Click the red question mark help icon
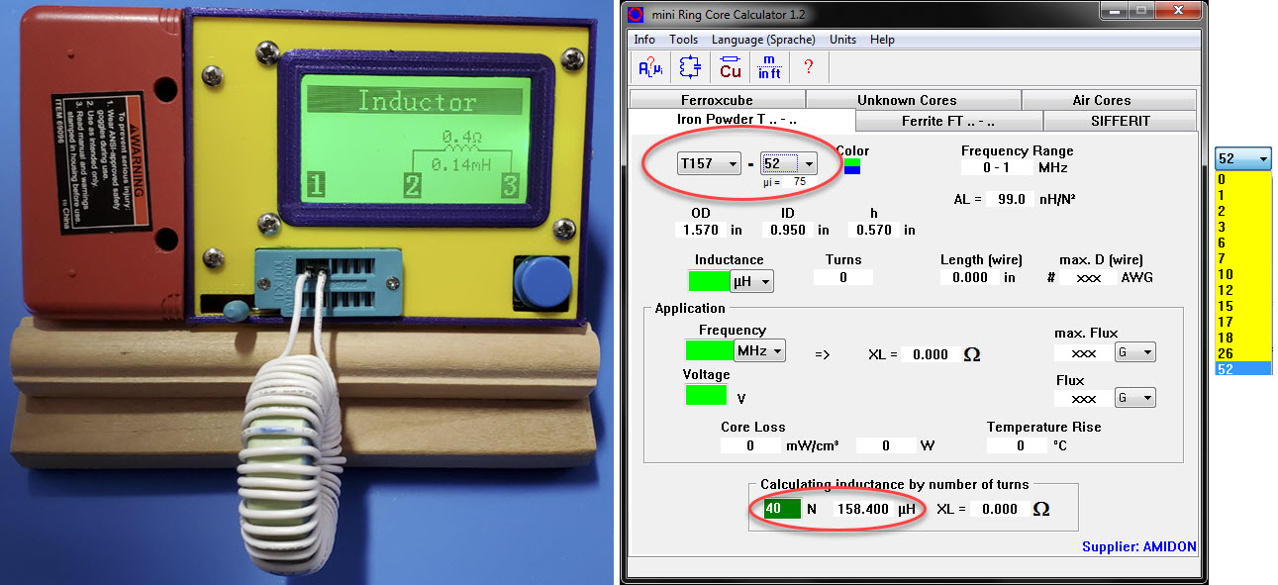This screenshot has height=585, width=1278. (x=809, y=67)
